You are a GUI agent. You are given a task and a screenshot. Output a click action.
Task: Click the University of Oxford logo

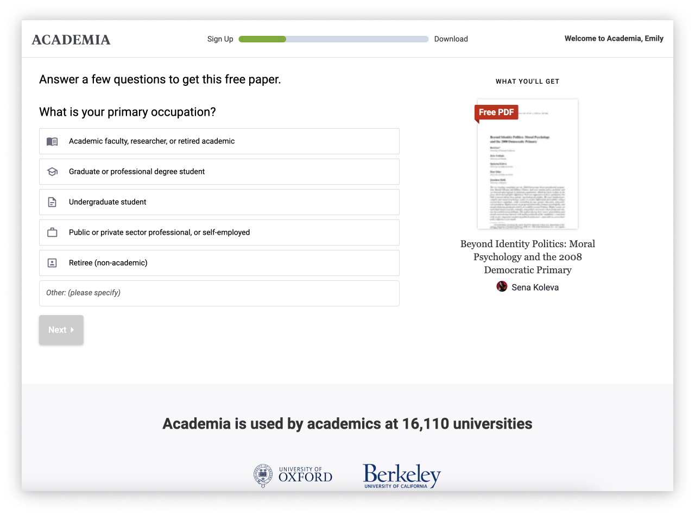click(293, 475)
